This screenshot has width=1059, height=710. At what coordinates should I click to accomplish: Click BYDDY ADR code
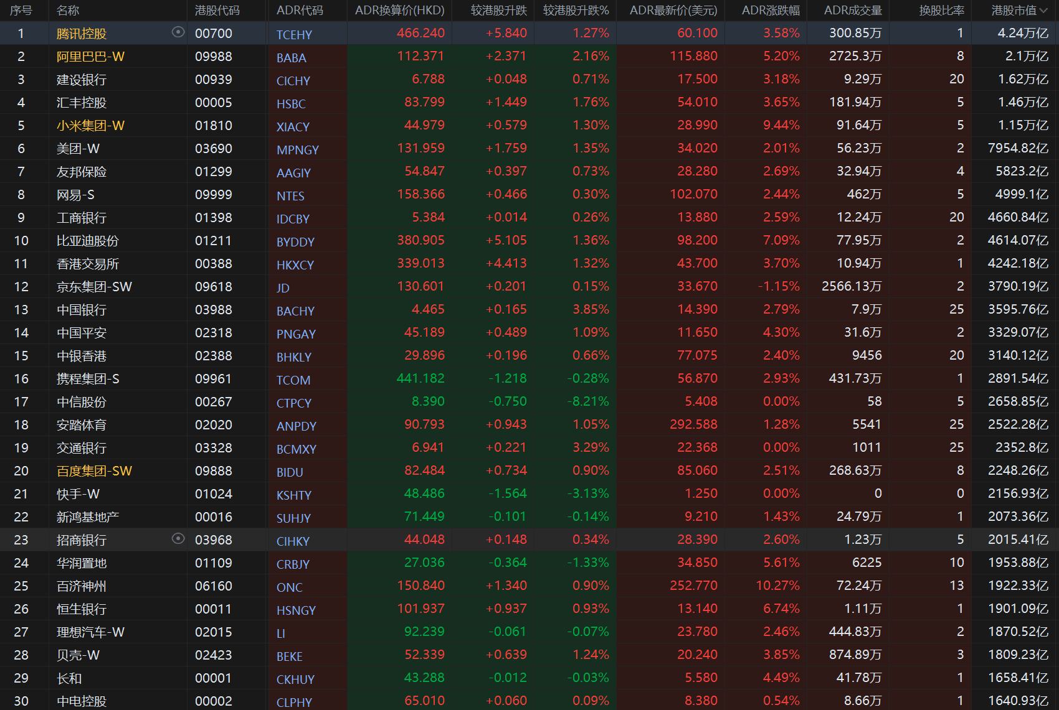295,242
